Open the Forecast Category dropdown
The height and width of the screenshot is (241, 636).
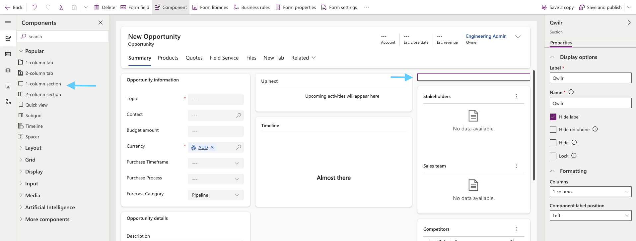[216, 195]
